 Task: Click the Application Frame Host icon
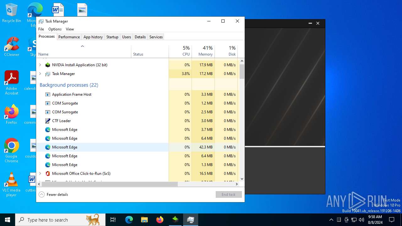[48, 94]
